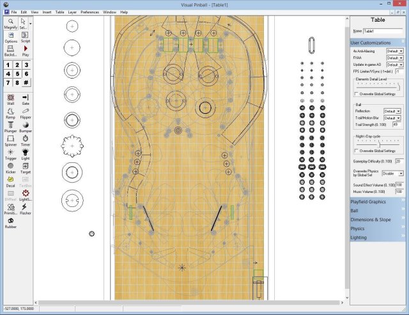The image size is (409, 315).
Task: Open the FXAA dropdown
Action: coord(395,58)
